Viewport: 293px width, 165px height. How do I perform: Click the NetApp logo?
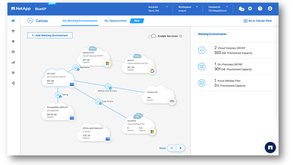21,8
